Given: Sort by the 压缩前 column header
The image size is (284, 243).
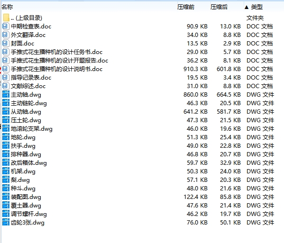Looking at the screenshot, I should click(x=186, y=7).
